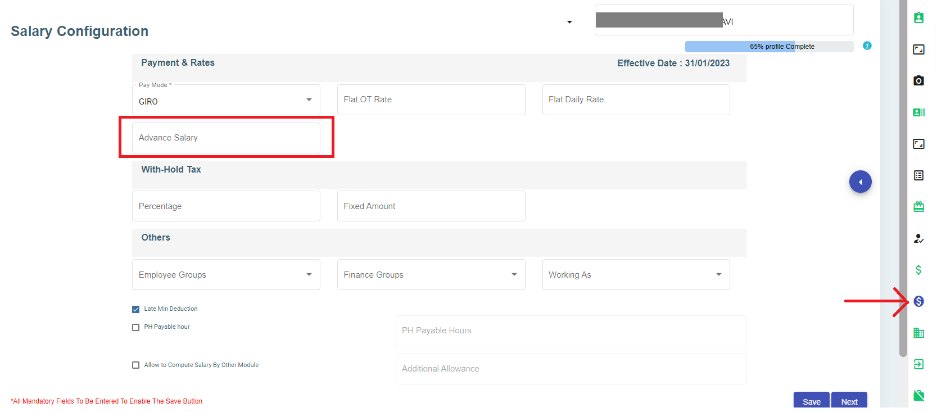Open the checklist icon in the sidebar

[x=918, y=175]
